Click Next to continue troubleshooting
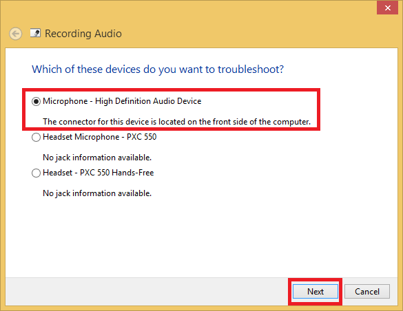 pos(316,292)
